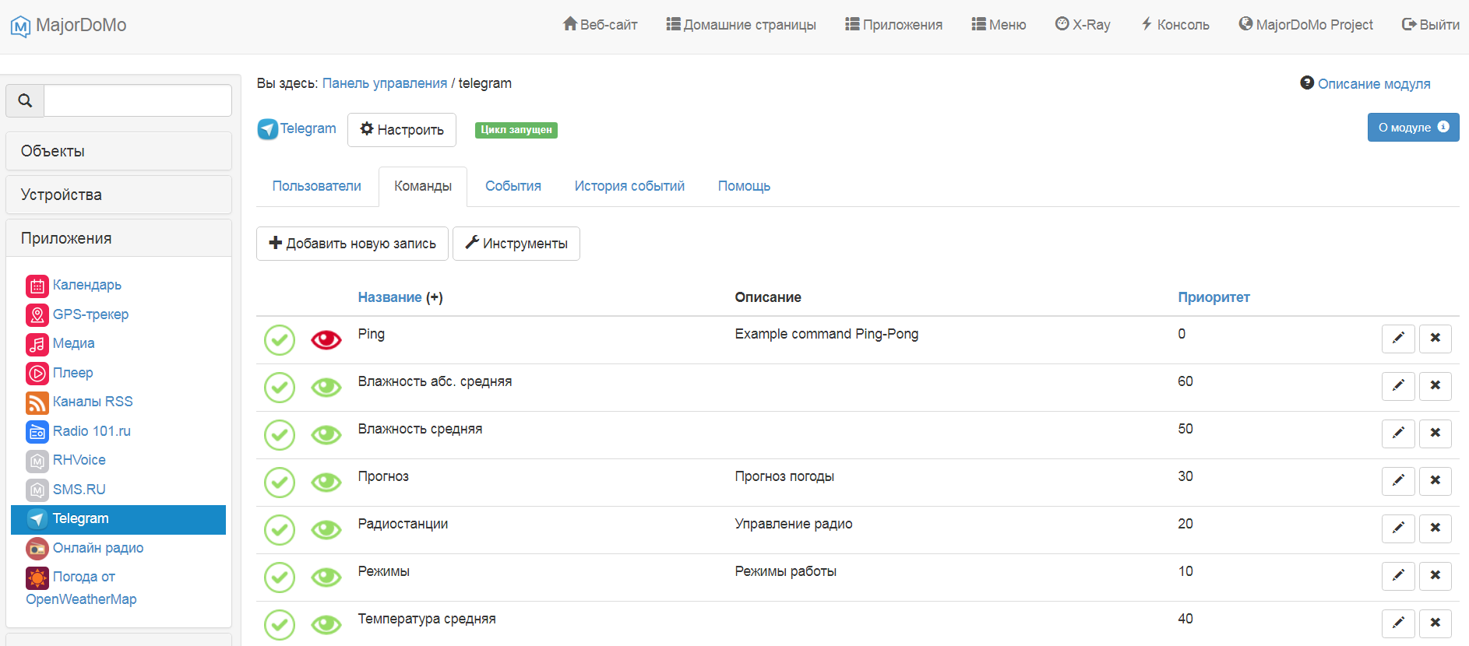Edit the Прогноз command
This screenshot has width=1469, height=646.
coord(1398,480)
